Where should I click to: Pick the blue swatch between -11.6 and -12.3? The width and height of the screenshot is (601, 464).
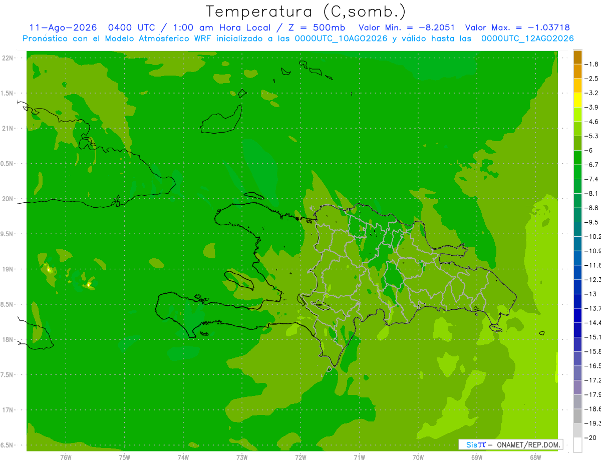tap(577, 272)
